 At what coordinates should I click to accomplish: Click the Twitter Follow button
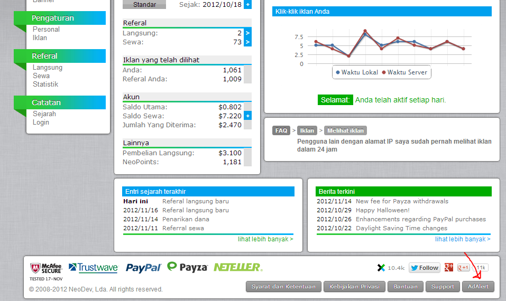tap(425, 268)
